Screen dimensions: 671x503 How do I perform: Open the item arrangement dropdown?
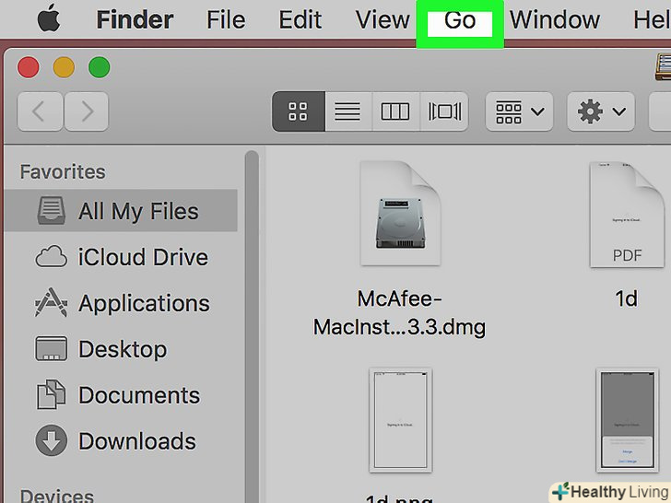[520, 111]
